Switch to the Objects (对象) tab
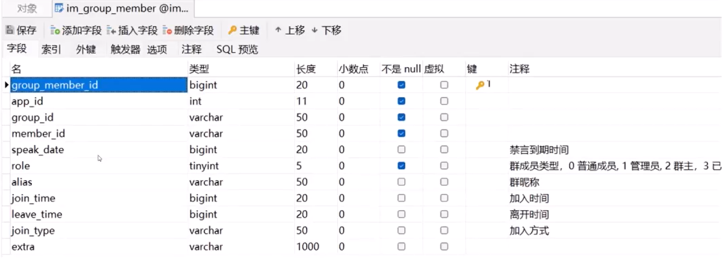 (27, 8)
